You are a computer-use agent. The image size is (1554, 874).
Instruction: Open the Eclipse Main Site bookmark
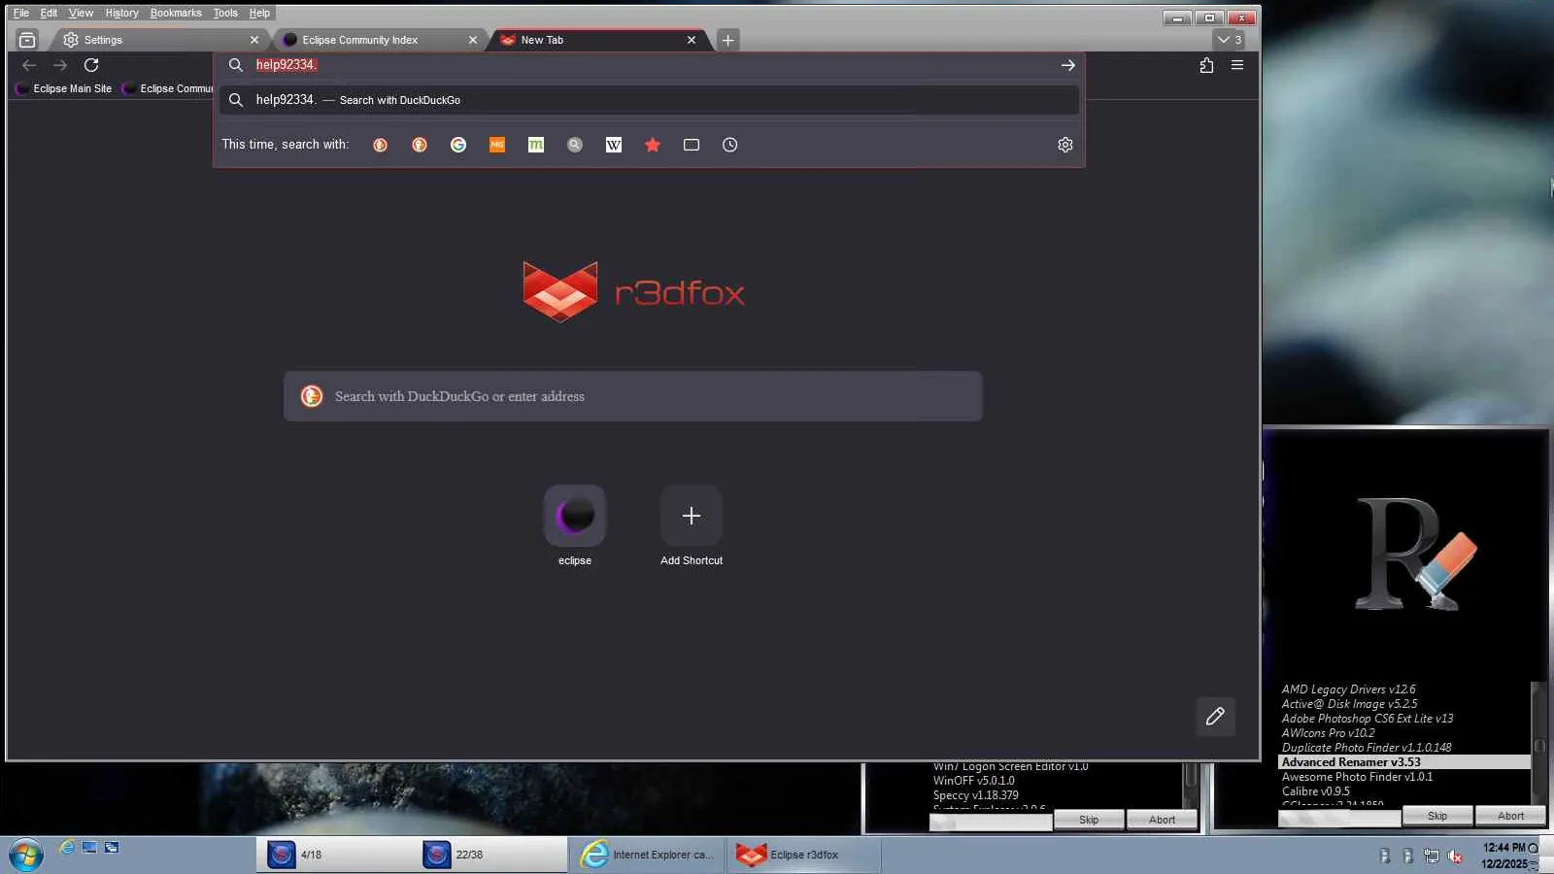[x=64, y=88]
